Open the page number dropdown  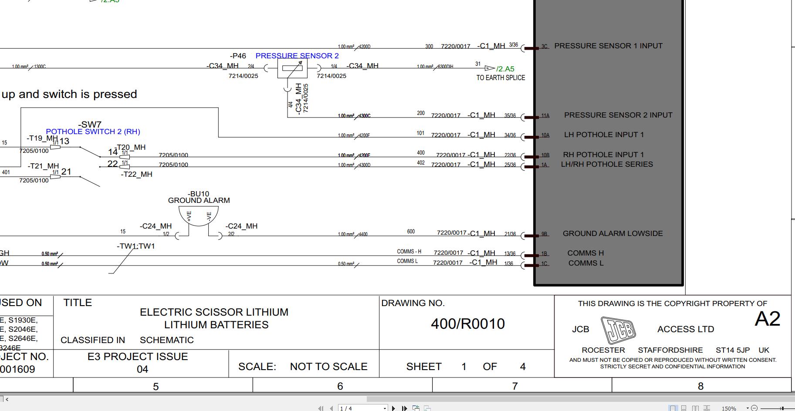tap(385, 408)
